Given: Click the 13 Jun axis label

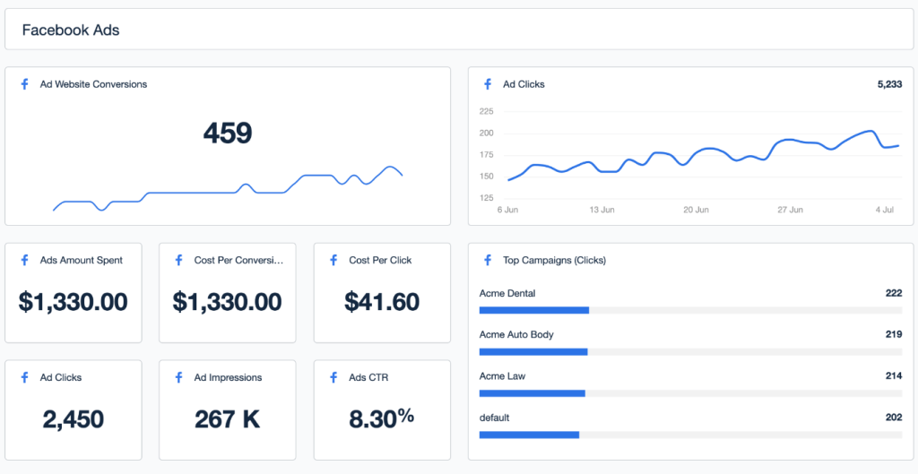Looking at the screenshot, I should pos(602,210).
